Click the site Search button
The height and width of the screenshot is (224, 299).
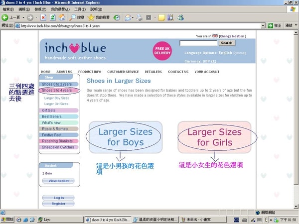click(x=227, y=43)
